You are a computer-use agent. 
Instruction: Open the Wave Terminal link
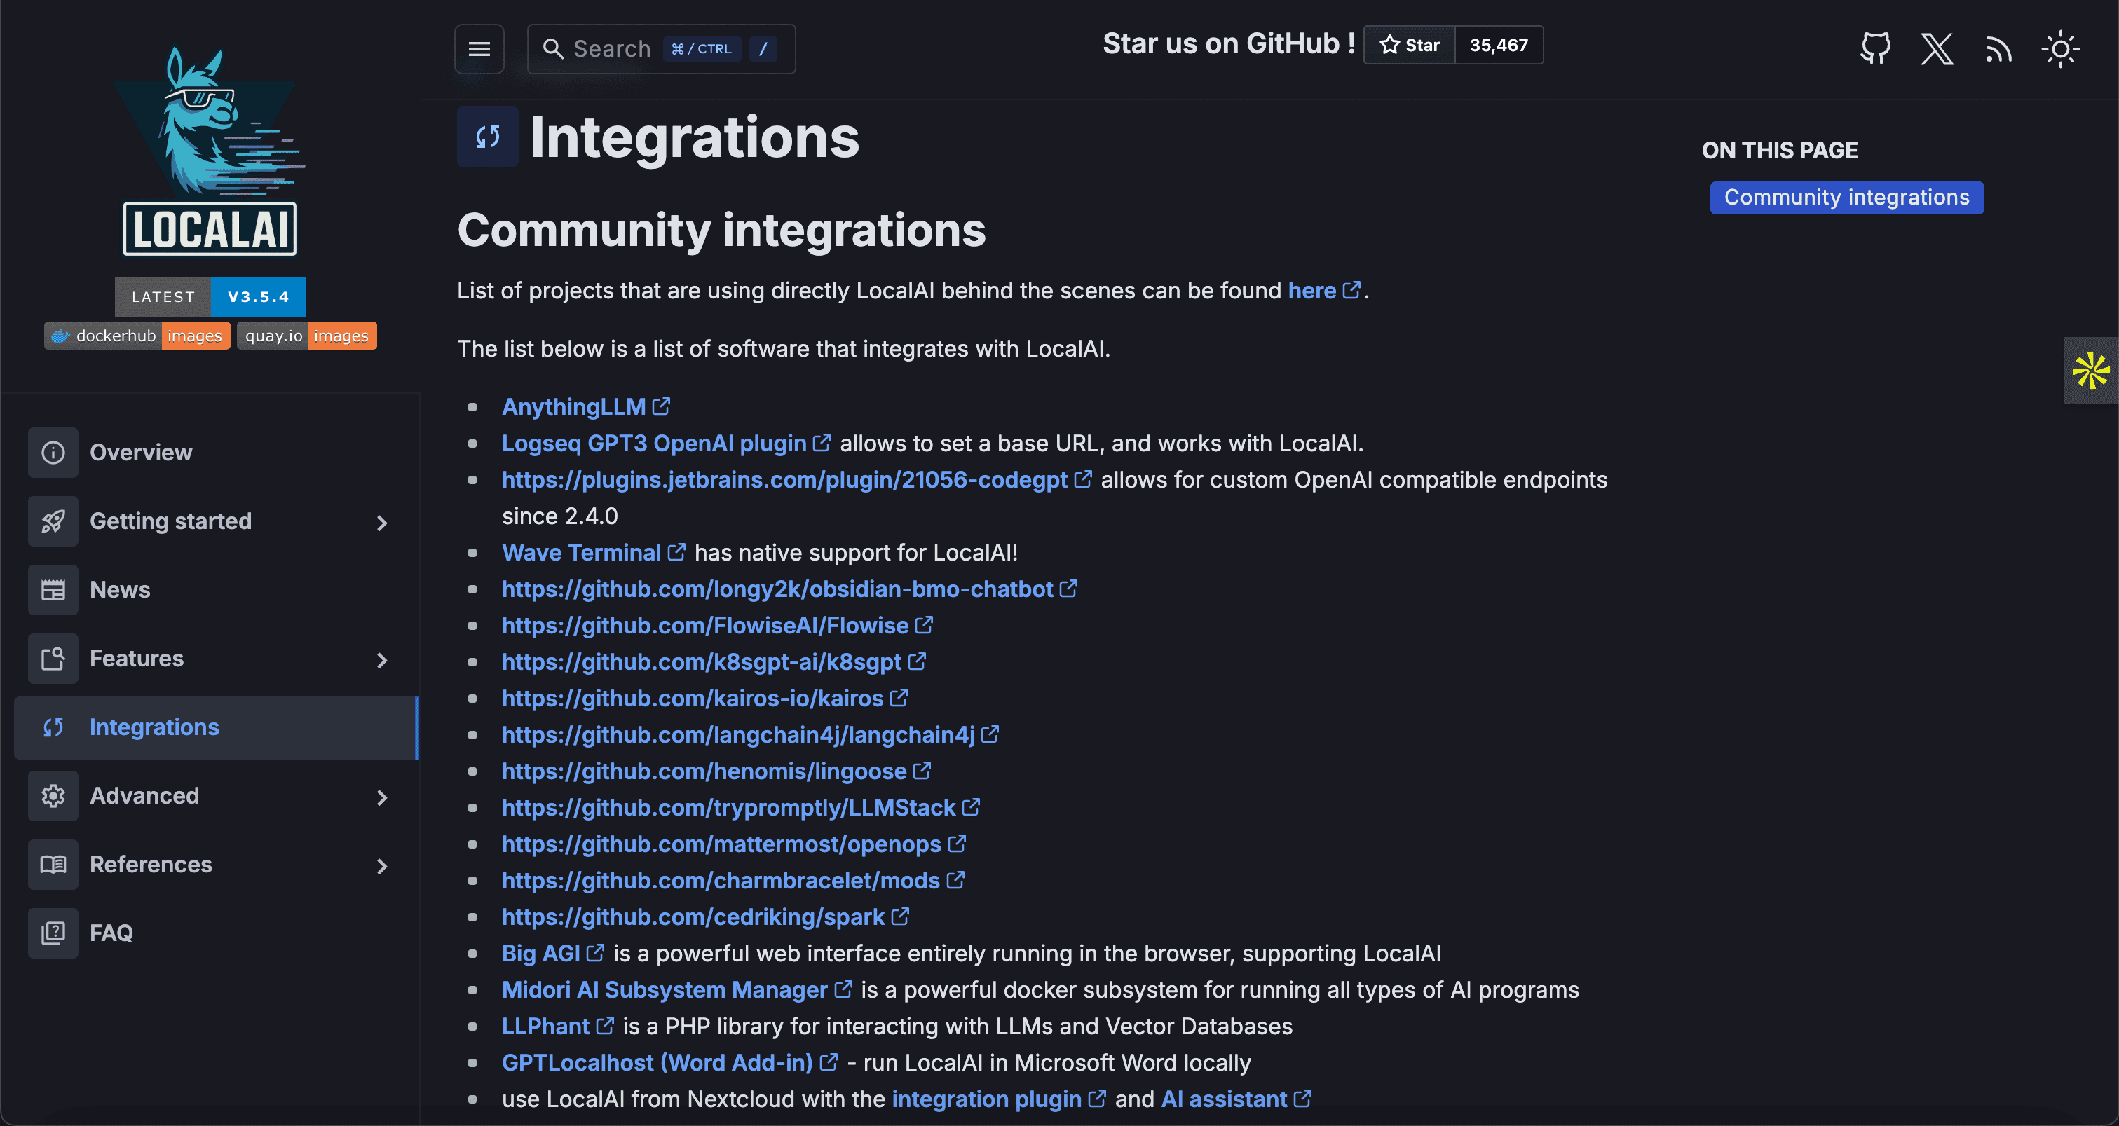pos(582,552)
